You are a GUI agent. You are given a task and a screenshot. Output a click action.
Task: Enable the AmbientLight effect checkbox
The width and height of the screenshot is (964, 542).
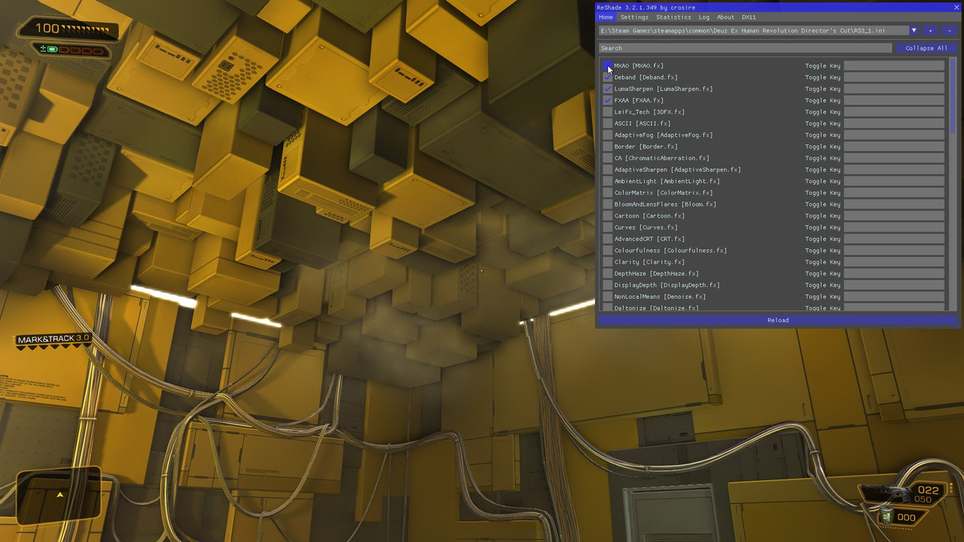click(608, 181)
